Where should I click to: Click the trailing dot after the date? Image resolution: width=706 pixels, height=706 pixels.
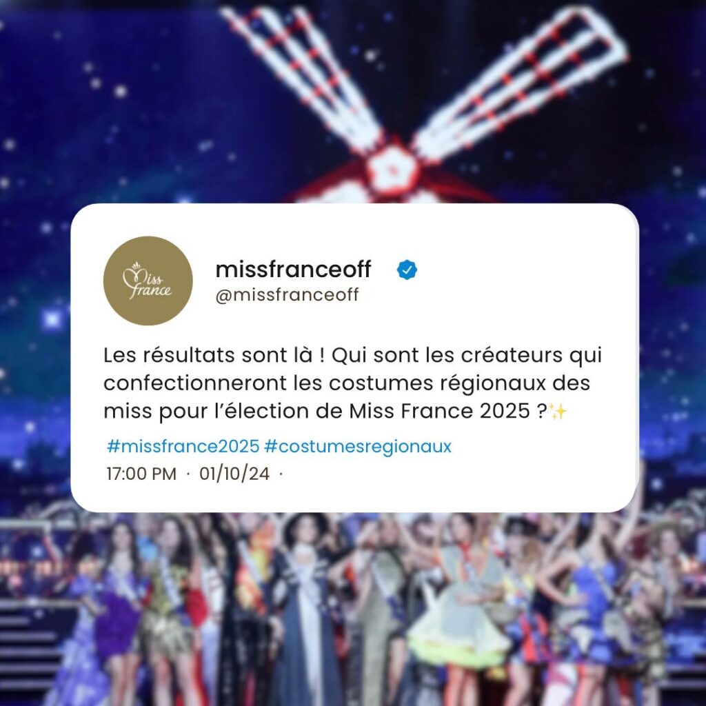281,474
